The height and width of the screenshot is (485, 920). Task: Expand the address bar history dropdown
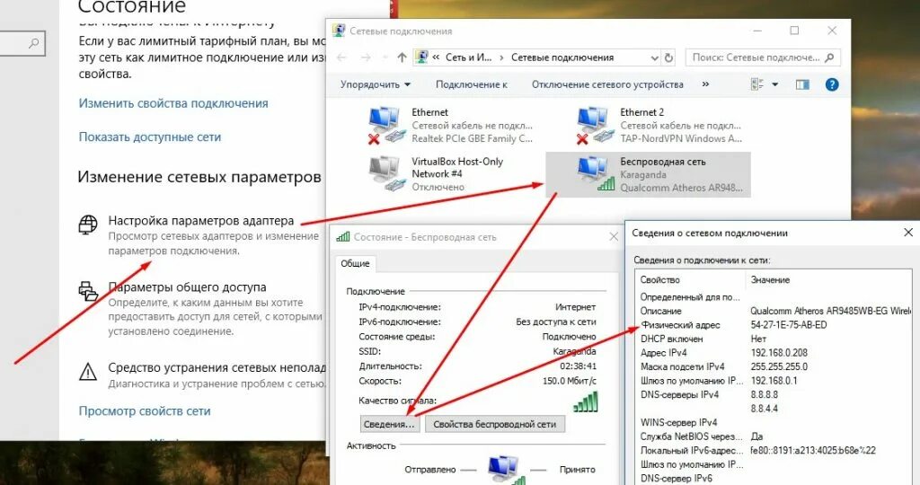pyautogui.click(x=655, y=57)
